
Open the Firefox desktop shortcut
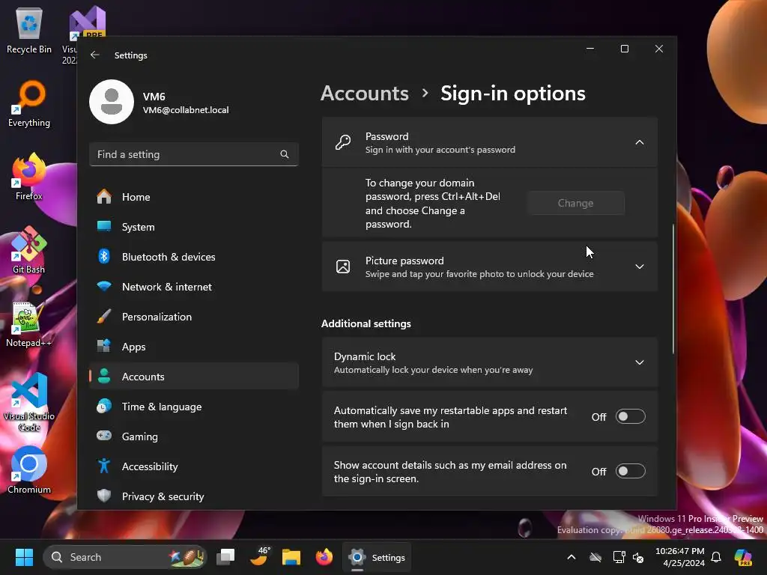[29, 177]
